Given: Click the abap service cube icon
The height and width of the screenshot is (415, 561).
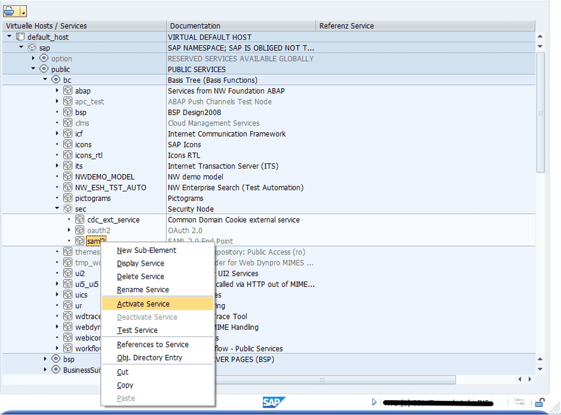Looking at the screenshot, I should (x=68, y=90).
